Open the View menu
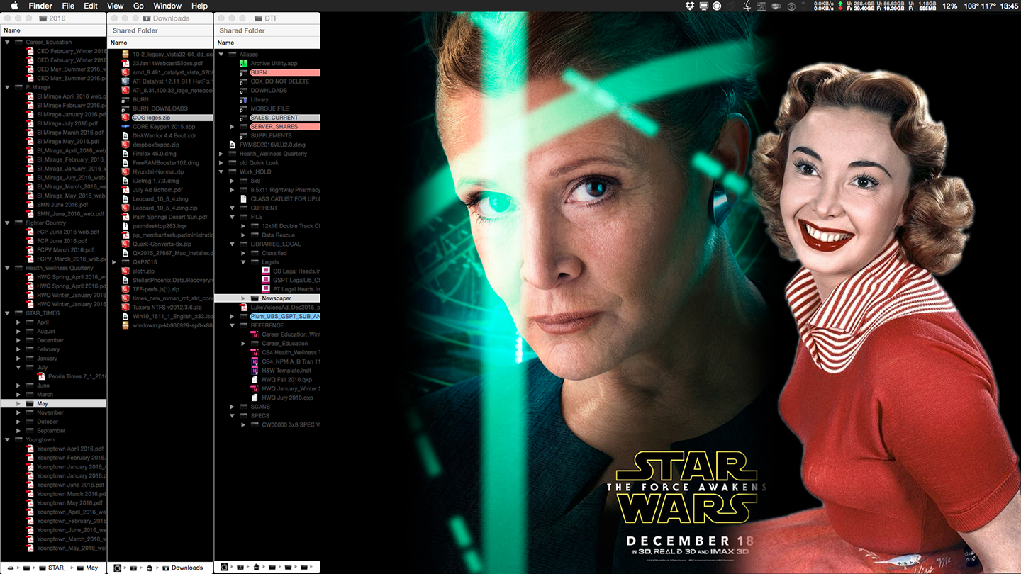The width and height of the screenshot is (1021, 574). [x=116, y=6]
